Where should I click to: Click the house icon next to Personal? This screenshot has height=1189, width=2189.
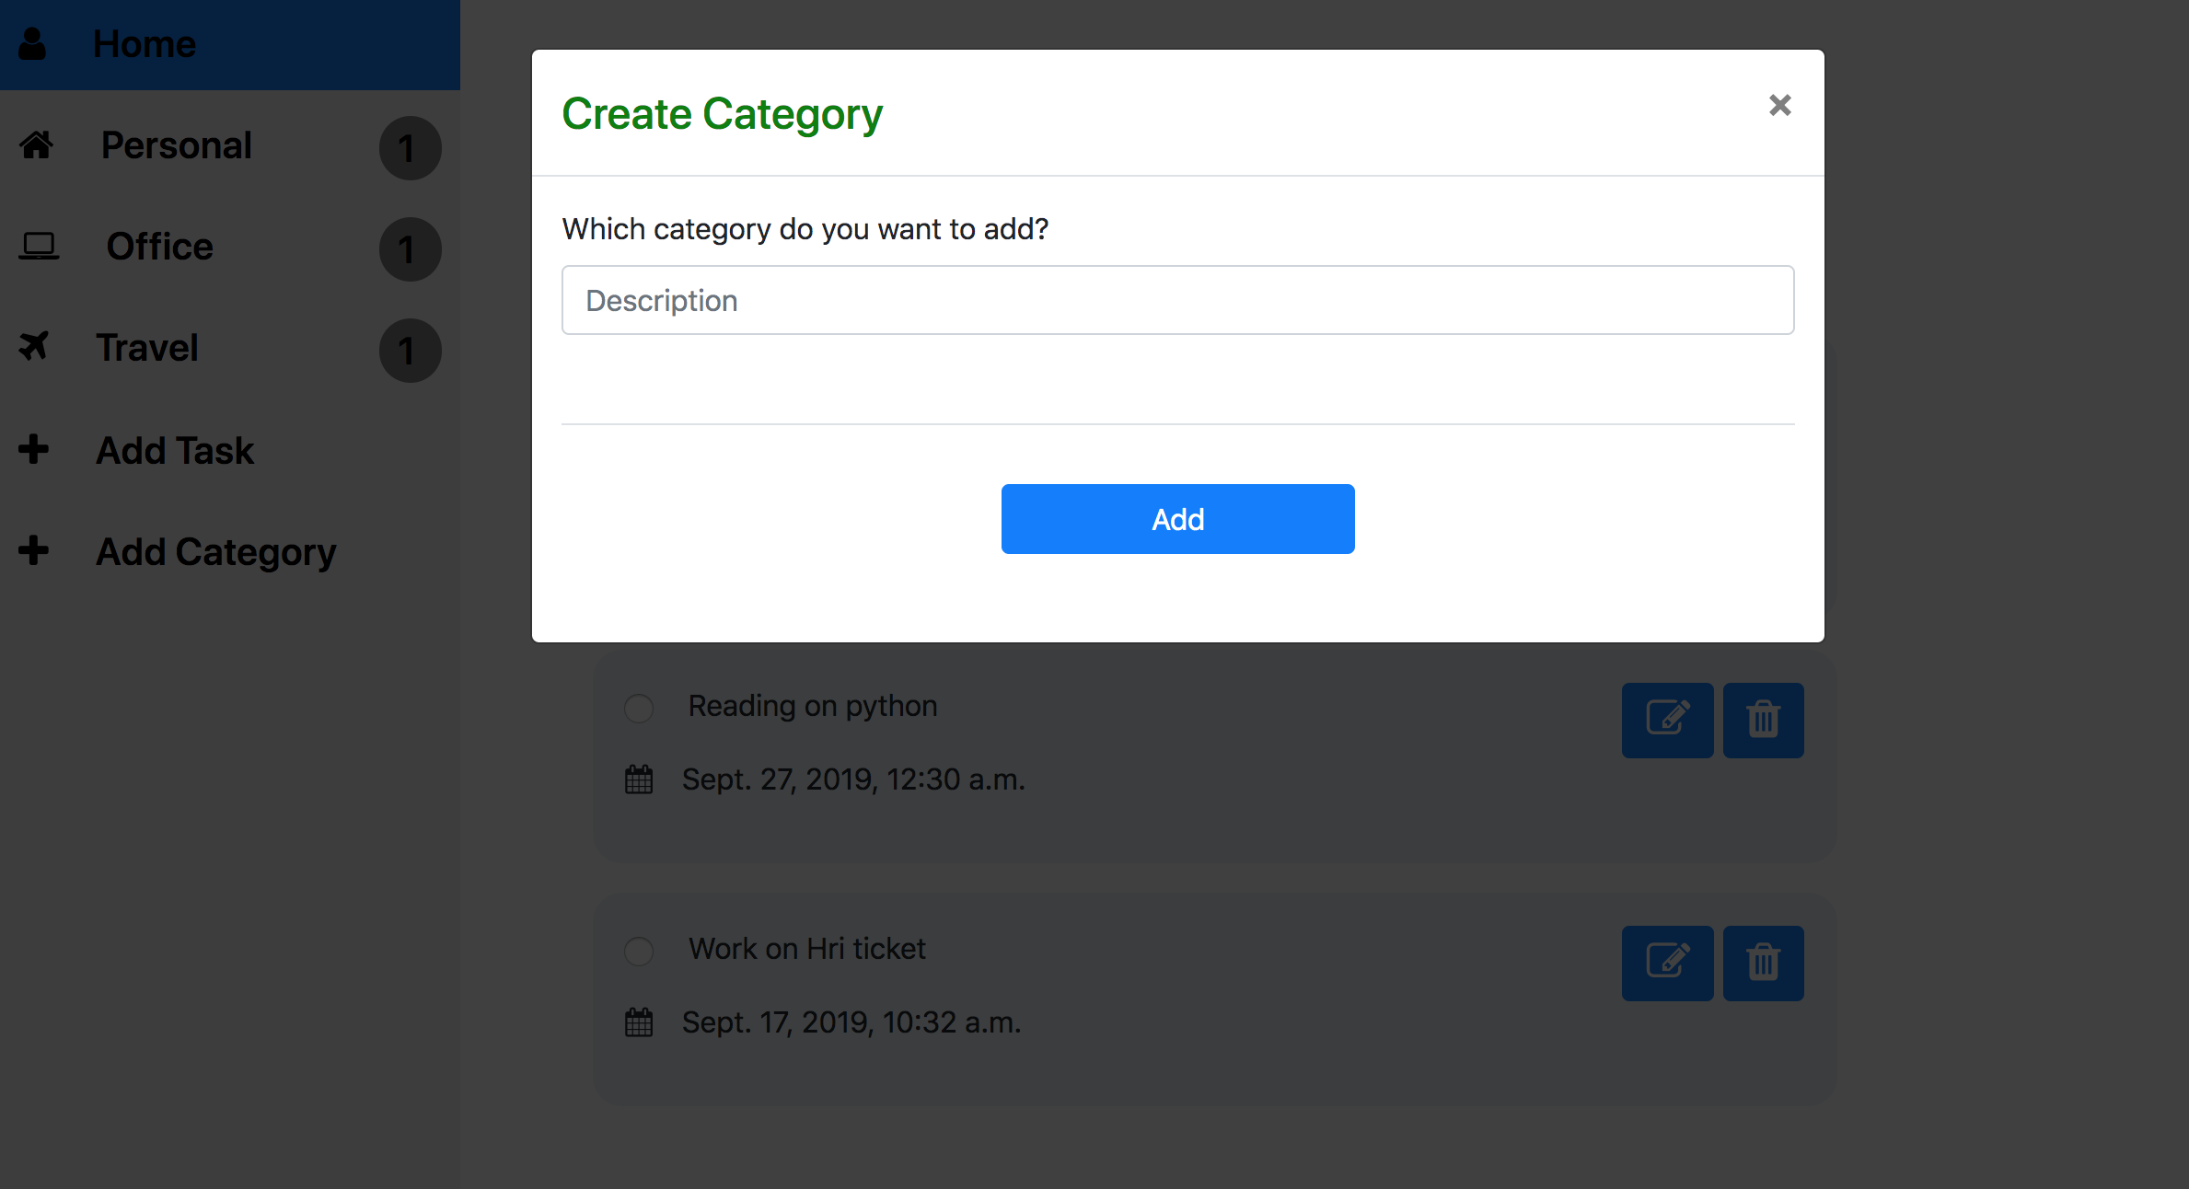pyautogui.click(x=37, y=144)
